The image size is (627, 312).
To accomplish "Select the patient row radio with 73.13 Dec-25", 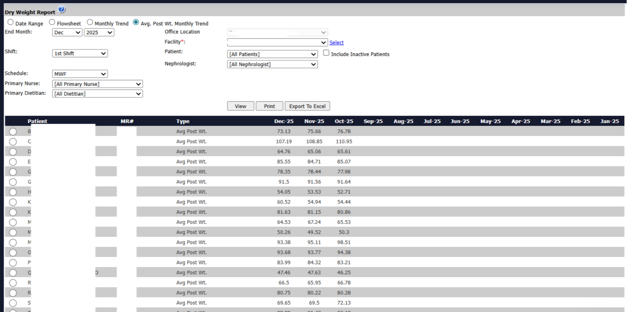I will pos(13,132).
